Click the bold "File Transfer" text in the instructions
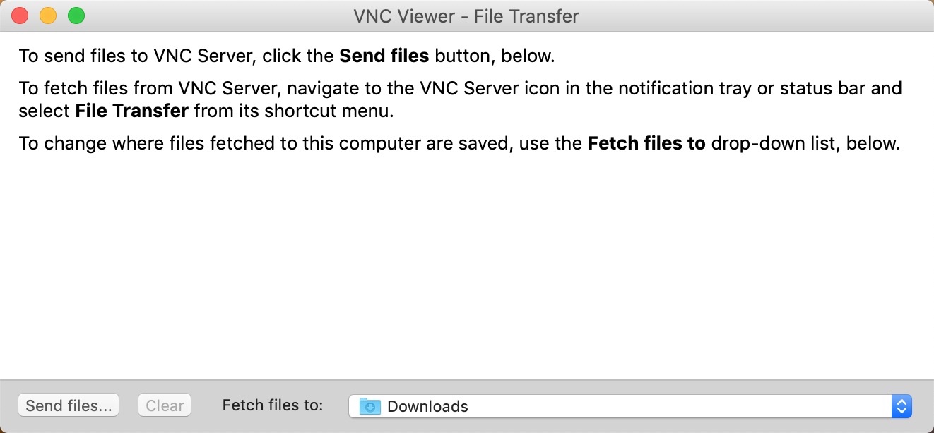The image size is (934, 433). coord(131,111)
